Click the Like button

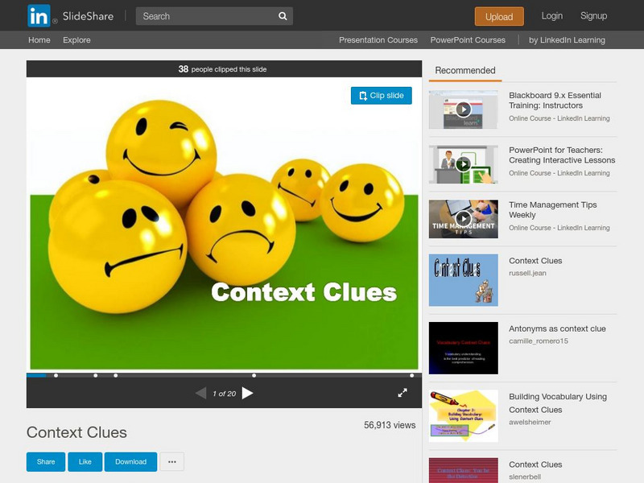[x=85, y=461]
